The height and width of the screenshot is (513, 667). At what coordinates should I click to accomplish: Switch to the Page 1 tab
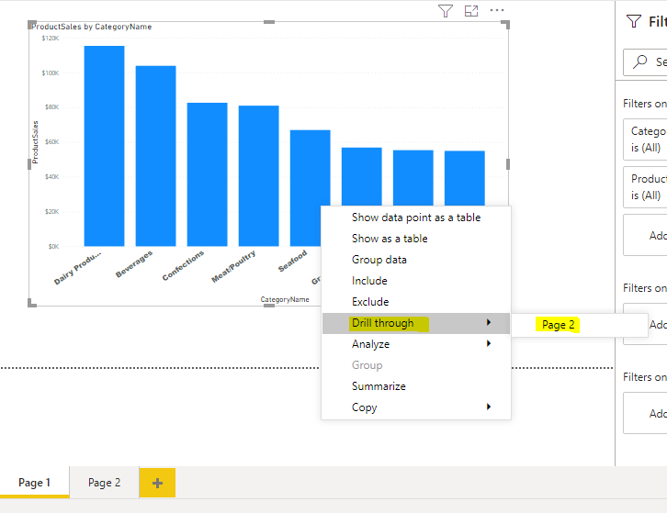[x=35, y=483]
